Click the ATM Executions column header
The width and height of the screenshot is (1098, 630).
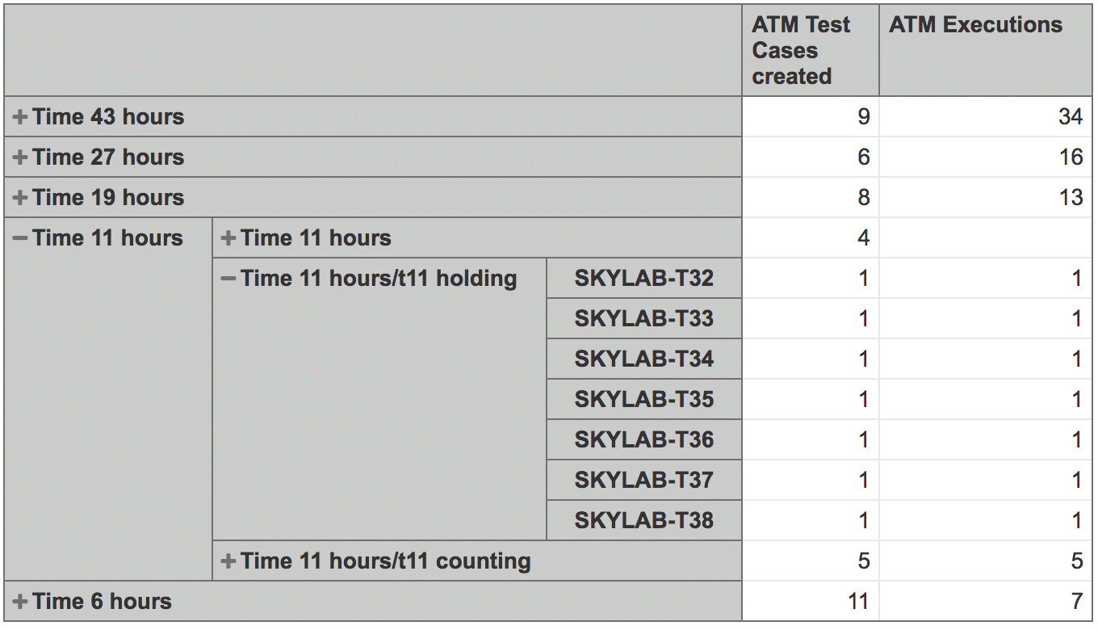[x=975, y=25]
